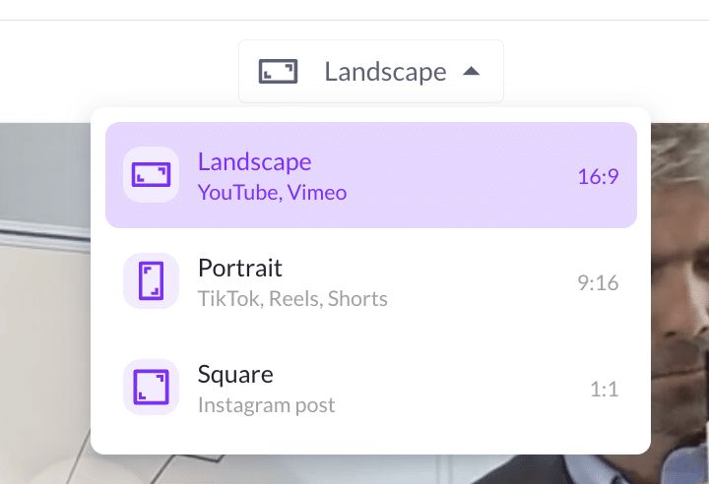This screenshot has width=709, height=484.
Task: Click the Instagram post subtitle text
Action: click(x=266, y=405)
